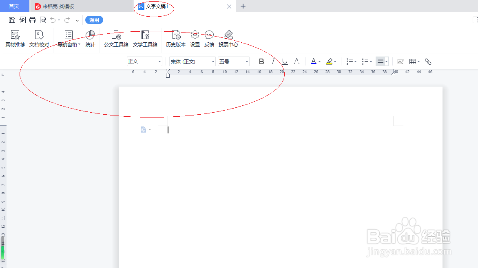Screen dimensions: 478x268
Task: Toggle italic formatting
Action: coord(273,61)
